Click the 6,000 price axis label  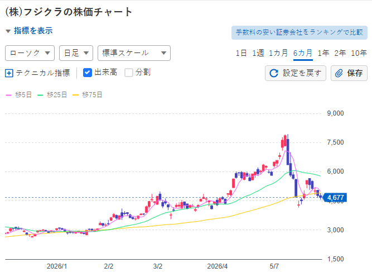pyautogui.click(x=335, y=171)
